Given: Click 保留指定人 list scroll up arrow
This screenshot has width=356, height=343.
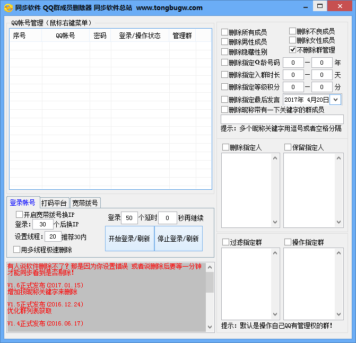Looking at the screenshot, I should click(x=338, y=158).
